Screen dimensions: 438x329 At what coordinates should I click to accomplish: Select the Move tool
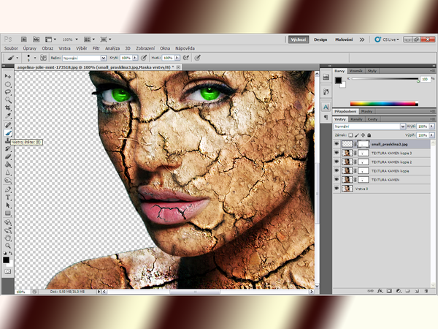click(x=7, y=76)
